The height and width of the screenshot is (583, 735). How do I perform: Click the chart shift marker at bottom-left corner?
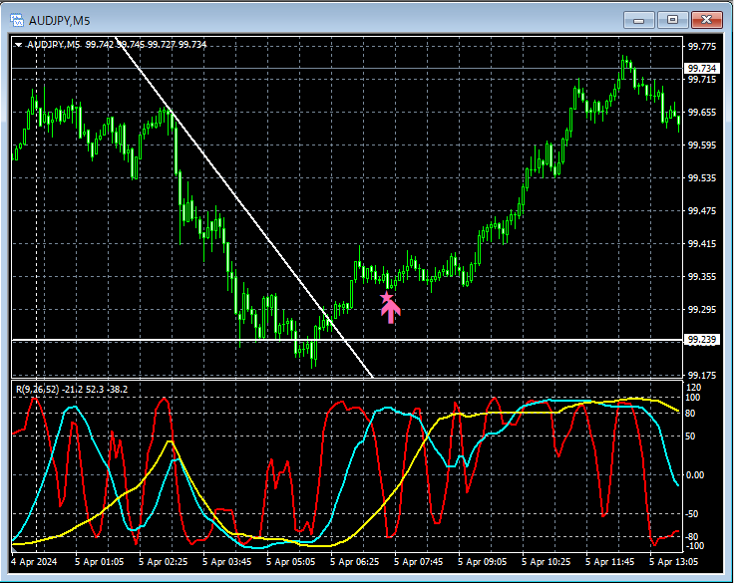[14, 549]
